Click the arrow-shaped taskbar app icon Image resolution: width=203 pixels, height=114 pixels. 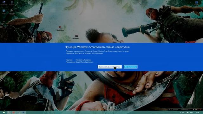[x=18, y=112]
